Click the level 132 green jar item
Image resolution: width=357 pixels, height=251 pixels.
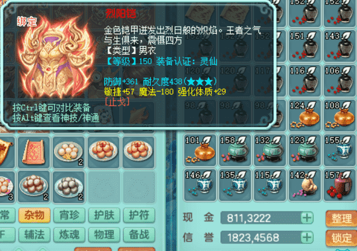click(270, 150)
